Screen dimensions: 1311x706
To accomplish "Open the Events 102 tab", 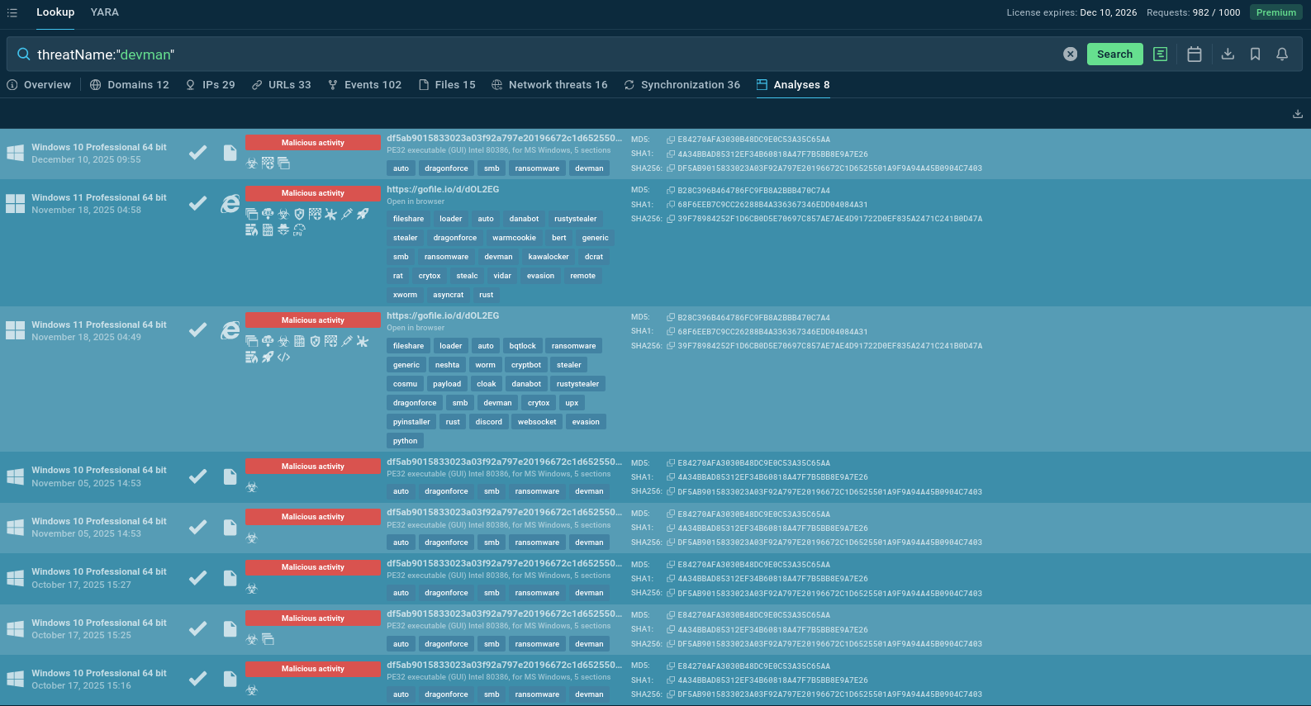I will click(364, 85).
